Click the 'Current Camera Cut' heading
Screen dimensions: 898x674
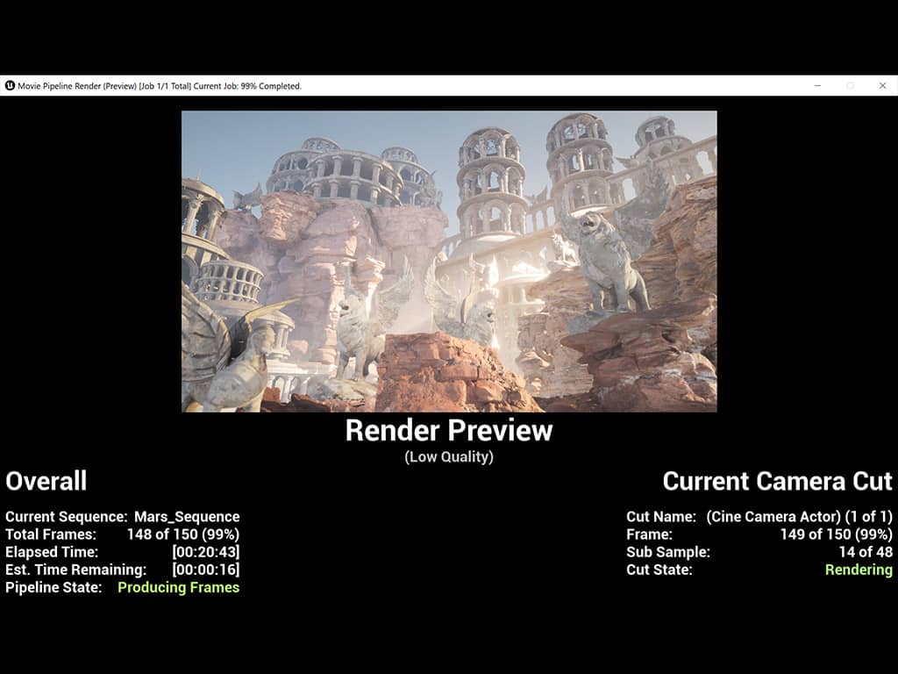pos(777,481)
